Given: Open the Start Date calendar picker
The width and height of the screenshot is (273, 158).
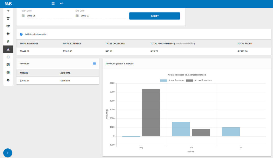Looking at the screenshot, I should (23, 16).
